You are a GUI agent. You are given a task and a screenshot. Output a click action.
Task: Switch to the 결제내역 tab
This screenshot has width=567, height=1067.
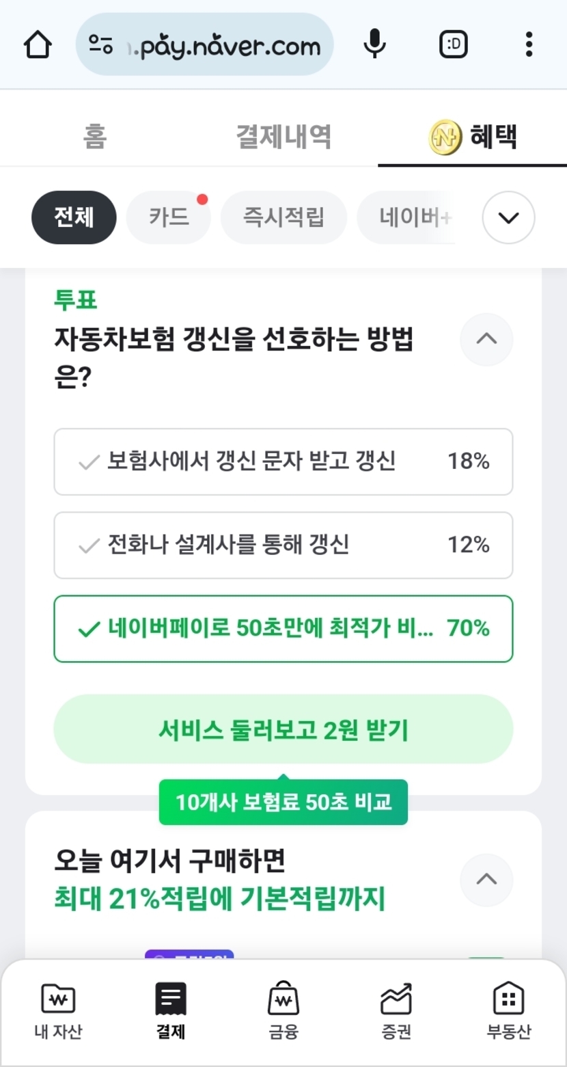[283, 136]
